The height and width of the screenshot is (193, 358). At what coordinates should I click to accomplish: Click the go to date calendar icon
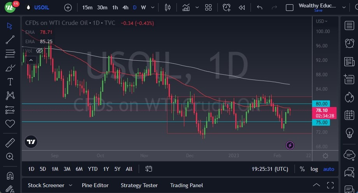pyautogui.click(x=149, y=169)
